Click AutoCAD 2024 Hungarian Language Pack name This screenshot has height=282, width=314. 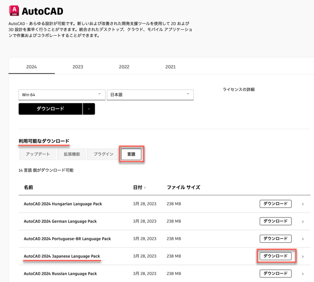tap(63, 204)
